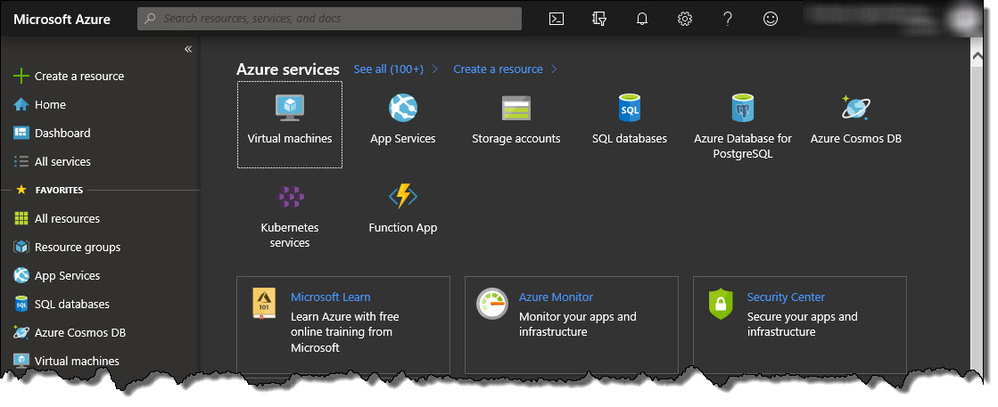This screenshot has width=998, height=407.
Task: Click the App Services icon in sidebar
Action: point(21,275)
